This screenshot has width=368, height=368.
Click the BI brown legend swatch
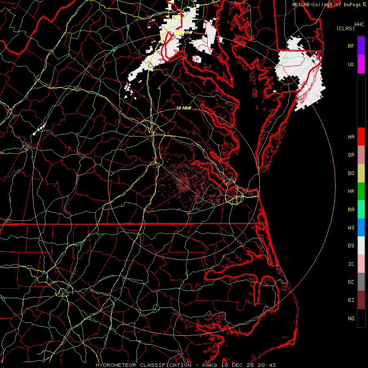coord(361,300)
